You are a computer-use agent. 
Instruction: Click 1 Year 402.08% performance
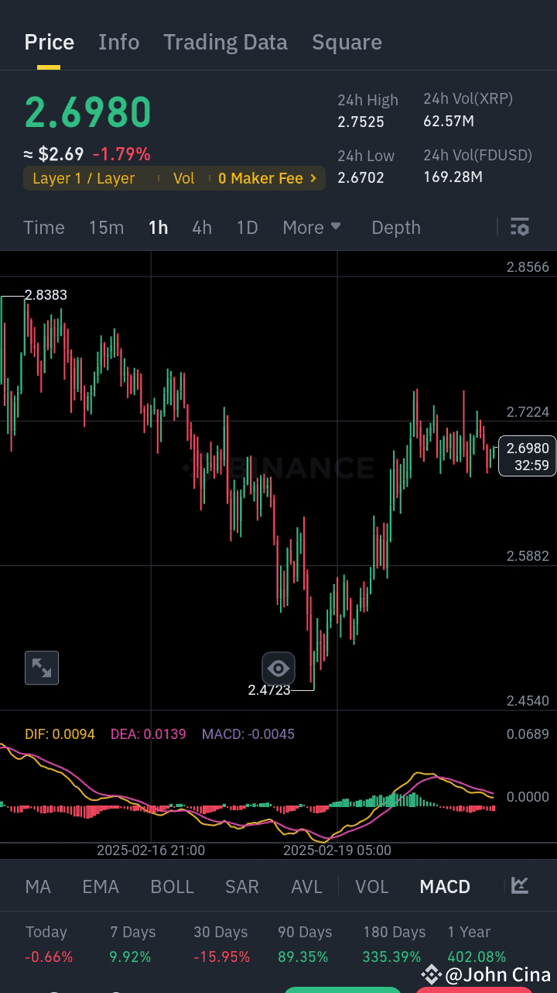(x=477, y=944)
